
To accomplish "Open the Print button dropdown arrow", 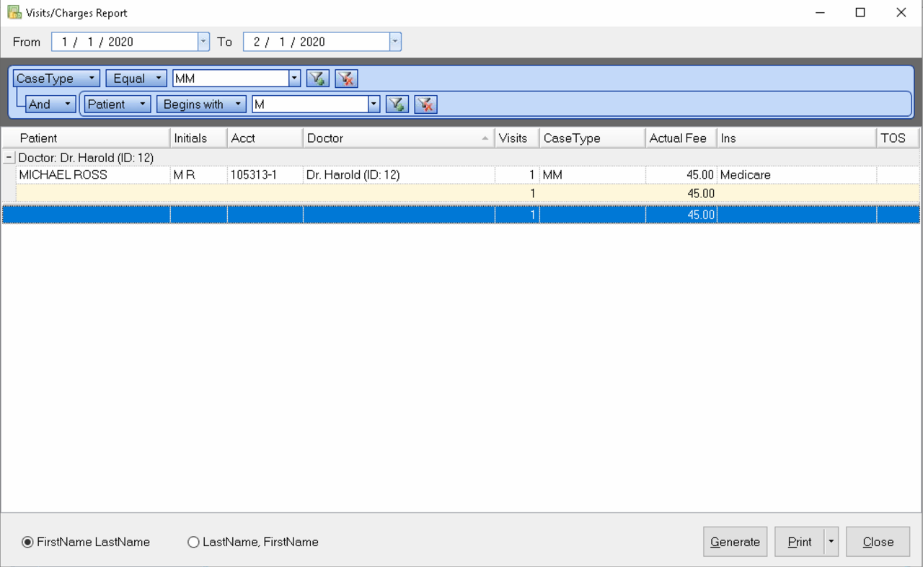I will [830, 541].
